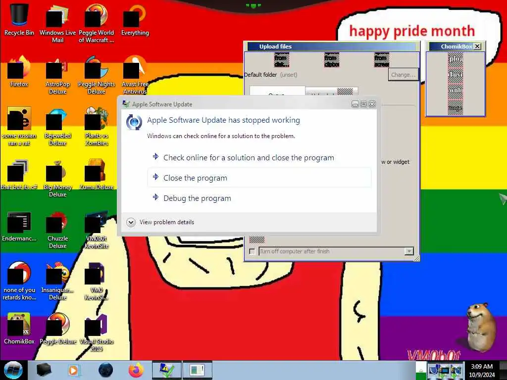Choose Debug the program
507x380 pixels.
197,198
